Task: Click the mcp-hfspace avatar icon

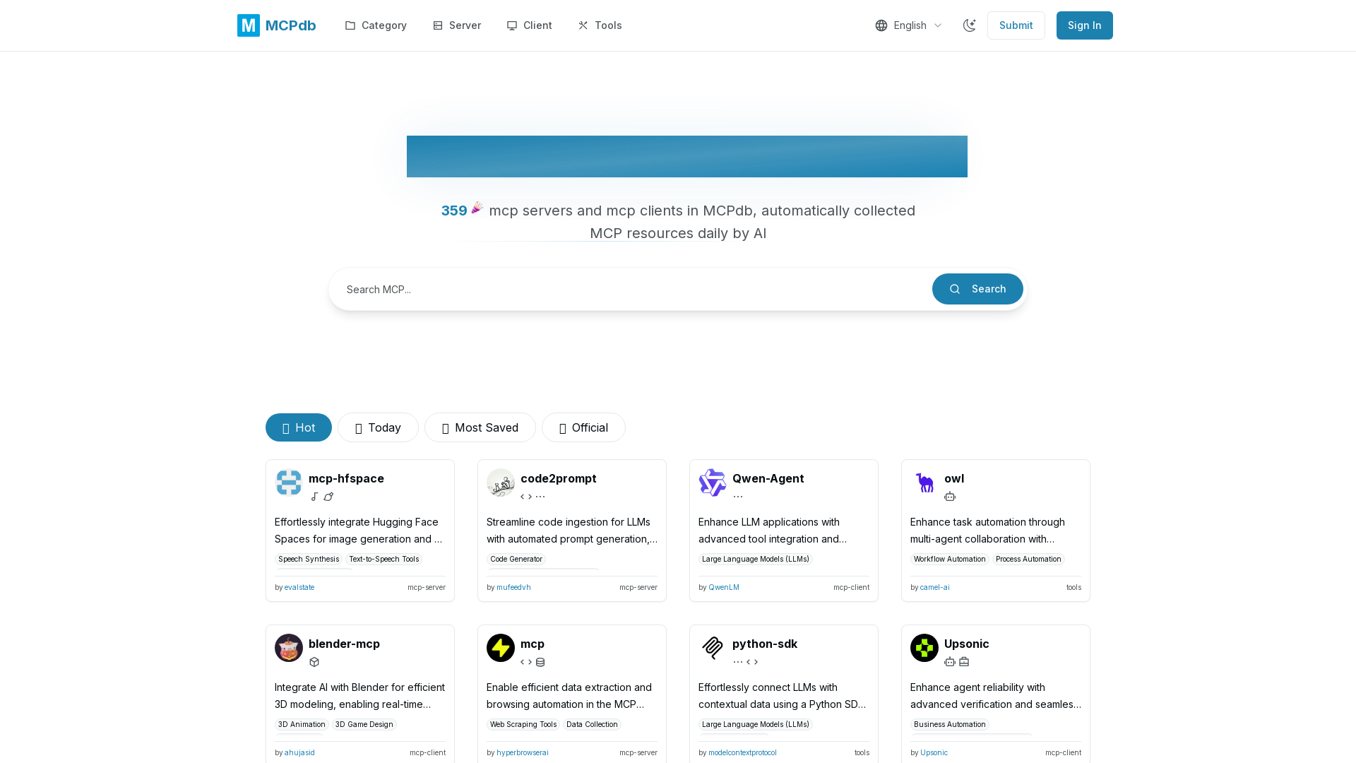Action: pyautogui.click(x=289, y=483)
